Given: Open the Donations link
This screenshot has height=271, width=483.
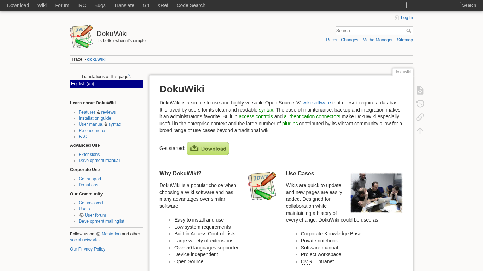Looking at the screenshot, I should tap(88, 185).
